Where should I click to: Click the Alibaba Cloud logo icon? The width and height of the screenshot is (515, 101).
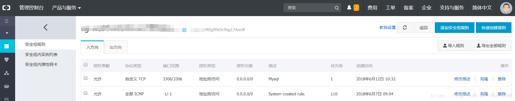tap(6, 8)
